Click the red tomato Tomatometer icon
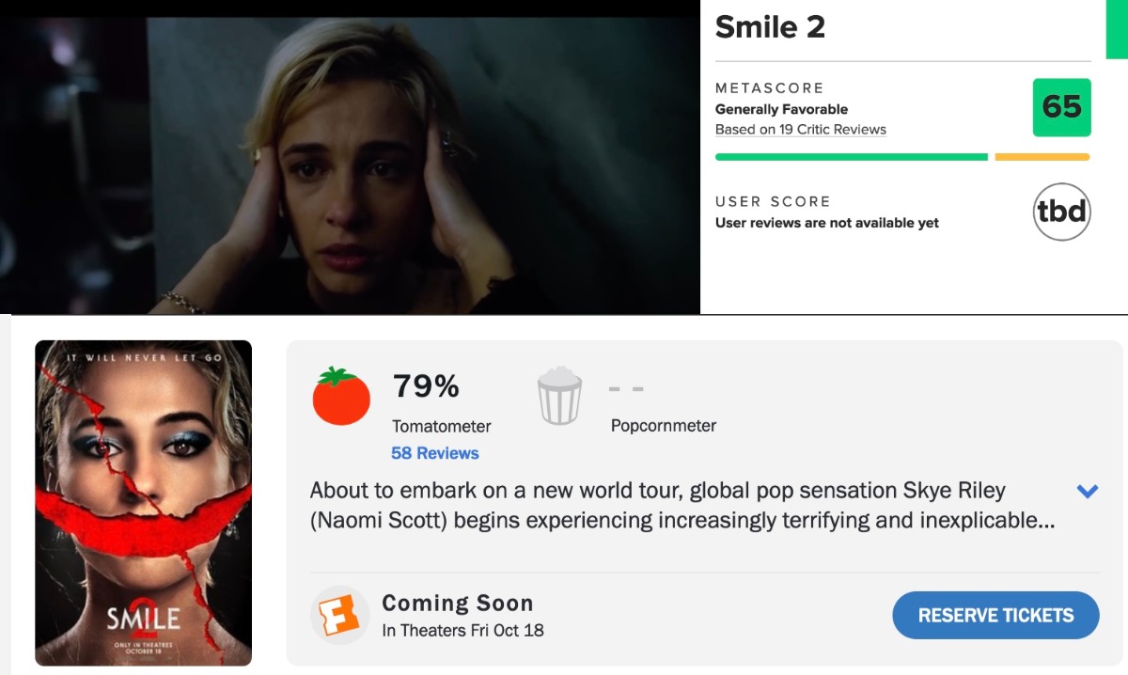1128x675 pixels. pyautogui.click(x=341, y=397)
